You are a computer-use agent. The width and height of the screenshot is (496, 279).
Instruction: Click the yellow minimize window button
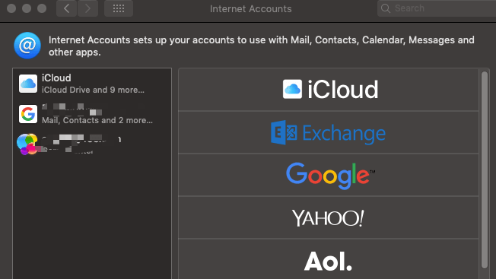click(27, 8)
